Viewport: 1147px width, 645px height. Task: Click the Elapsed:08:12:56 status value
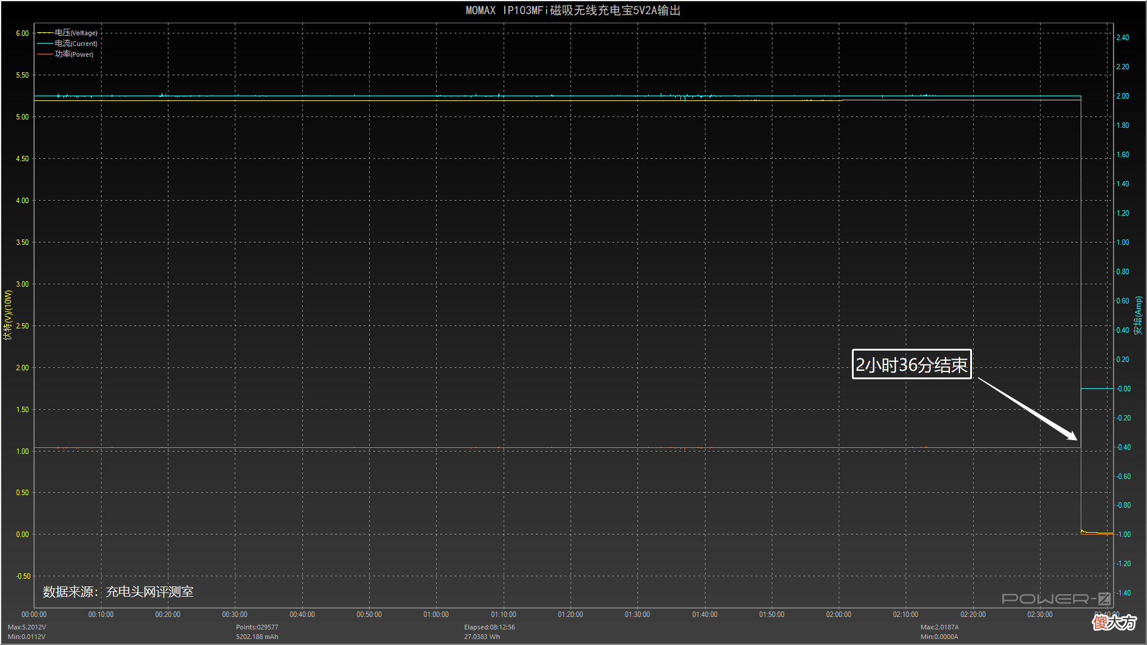489,627
